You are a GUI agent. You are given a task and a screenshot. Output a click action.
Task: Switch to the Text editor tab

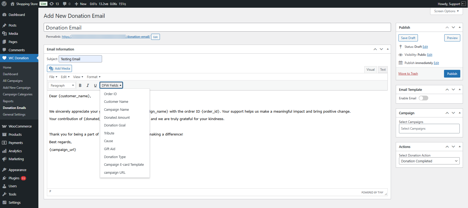pyautogui.click(x=383, y=70)
